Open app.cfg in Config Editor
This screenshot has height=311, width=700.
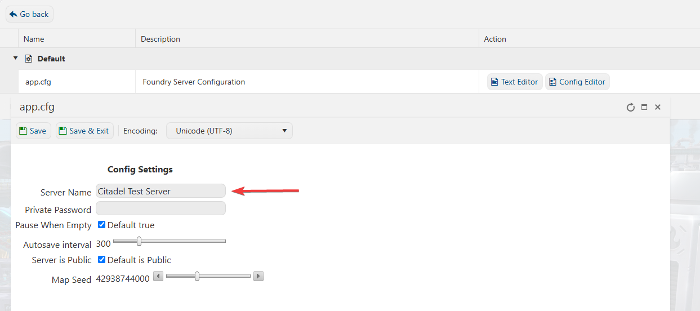pos(577,82)
